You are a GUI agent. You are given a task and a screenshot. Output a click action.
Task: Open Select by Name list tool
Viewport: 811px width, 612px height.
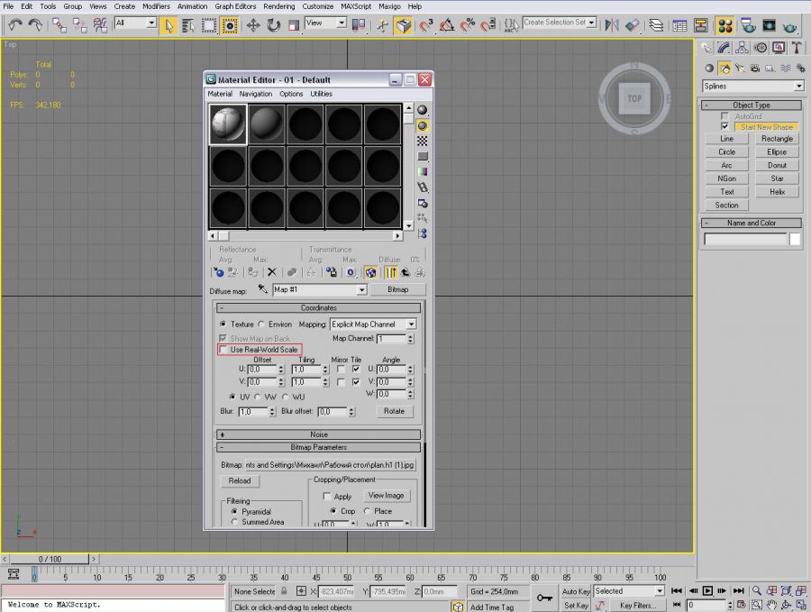188,25
